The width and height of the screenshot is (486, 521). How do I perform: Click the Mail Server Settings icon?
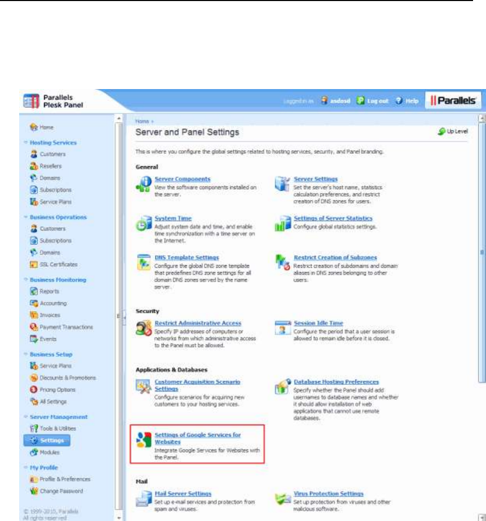click(144, 499)
